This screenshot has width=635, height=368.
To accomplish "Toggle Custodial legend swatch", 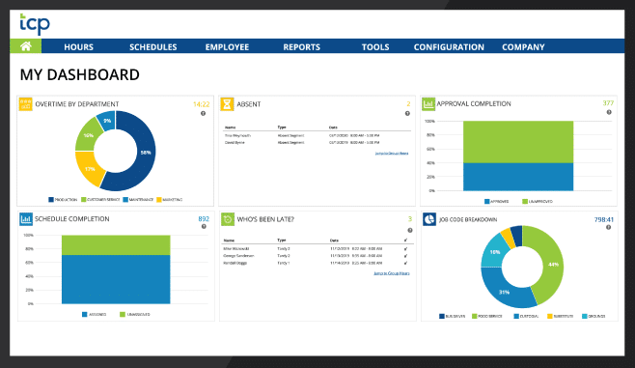I will pyautogui.click(x=516, y=316).
